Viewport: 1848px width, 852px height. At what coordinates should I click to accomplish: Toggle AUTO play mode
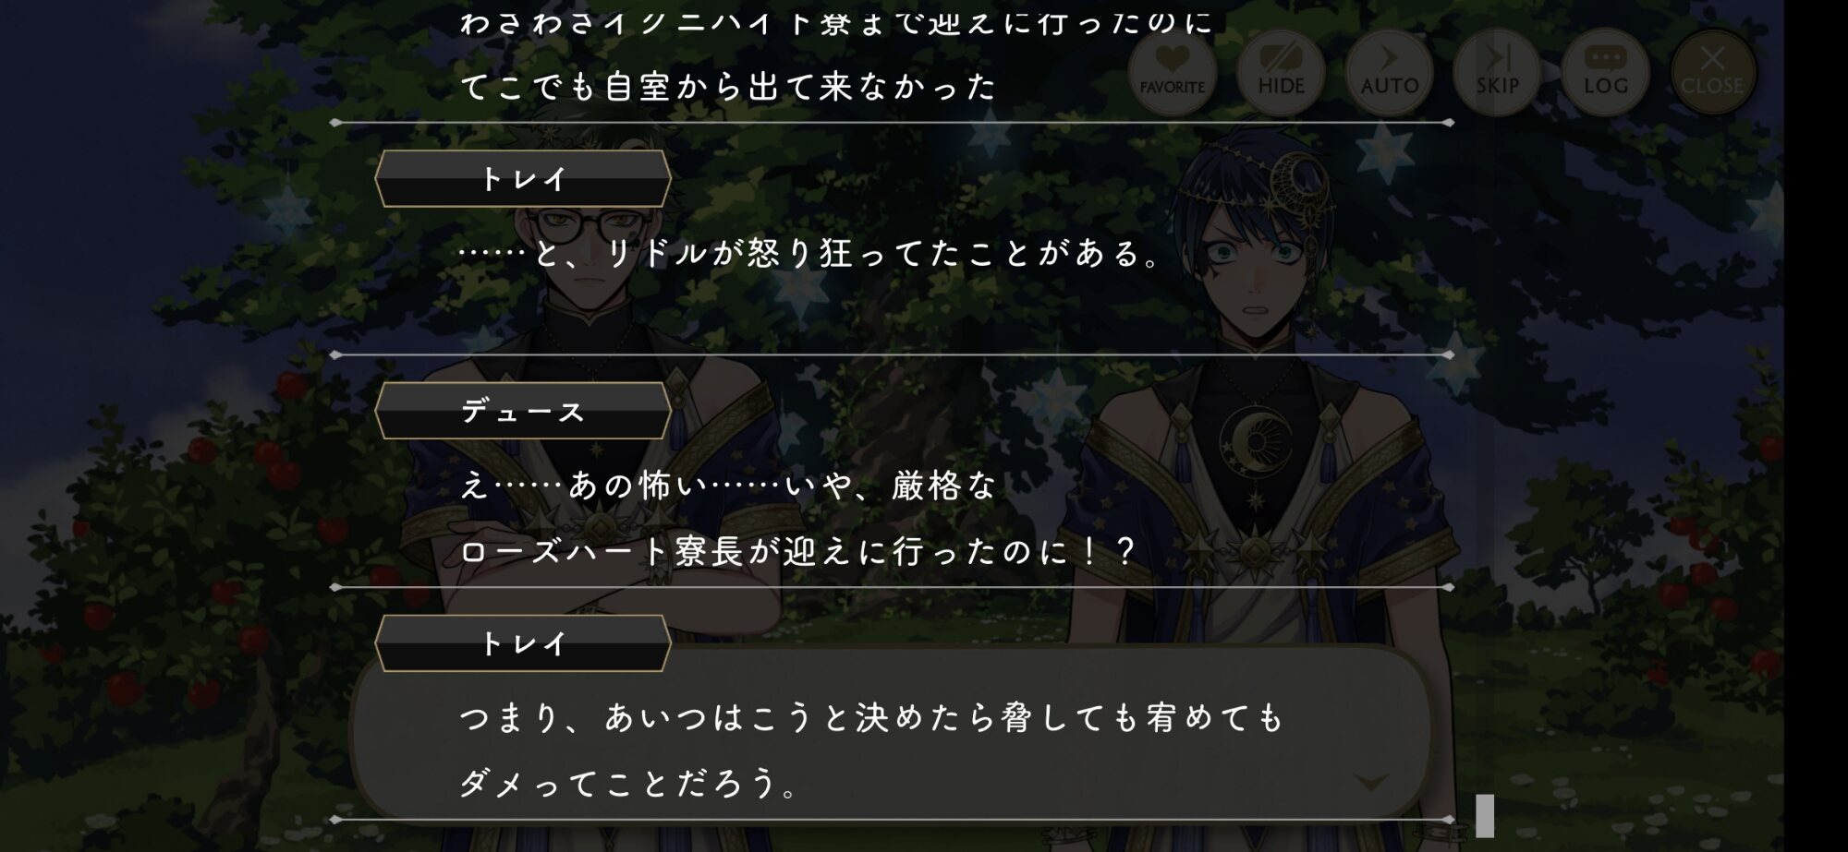(1389, 71)
